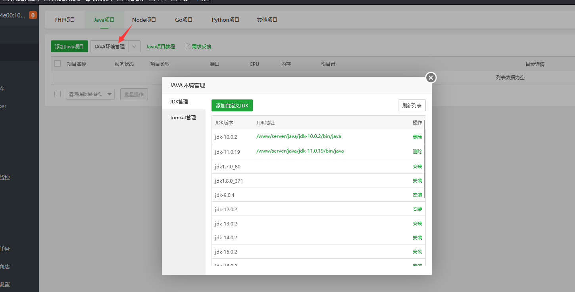
Task: Switch to 其他项目 tab
Action: [x=267, y=20]
